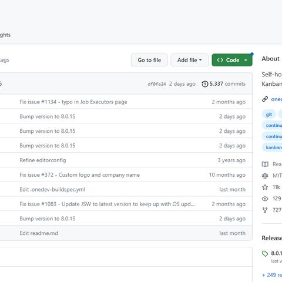The image size is (282, 282).
Task: Click the Readme book icon
Action: click(x=265, y=164)
